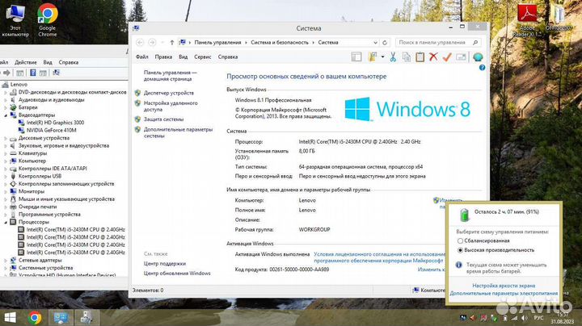Open Adobe Reader XI desktop icon
The width and height of the screenshot is (582, 326).
click(x=527, y=20)
